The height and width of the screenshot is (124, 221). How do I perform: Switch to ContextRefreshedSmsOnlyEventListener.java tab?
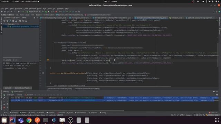(x=113, y=18)
